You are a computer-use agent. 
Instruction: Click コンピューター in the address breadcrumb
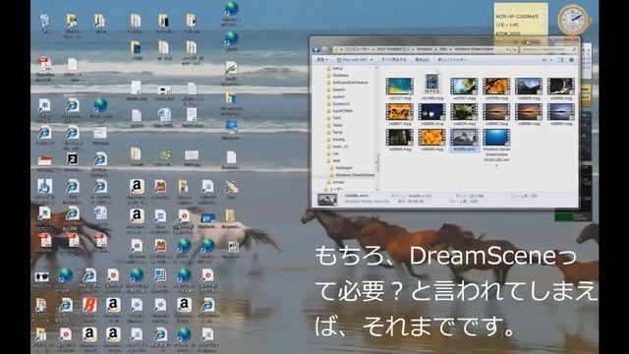coord(358,49)
